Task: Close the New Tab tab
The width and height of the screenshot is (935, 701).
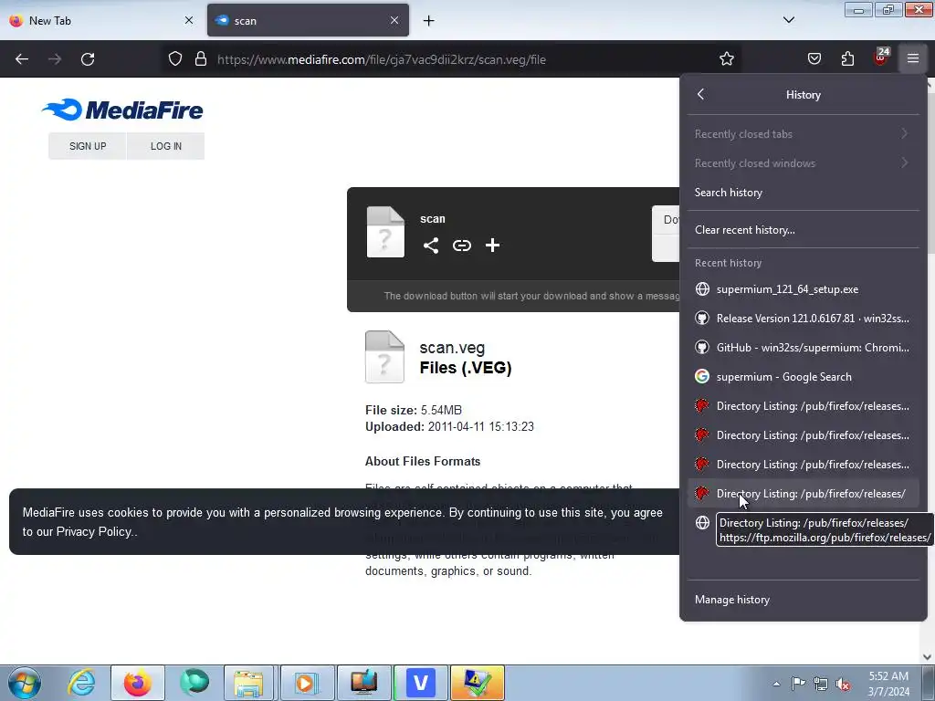Action: click(189, 20)
